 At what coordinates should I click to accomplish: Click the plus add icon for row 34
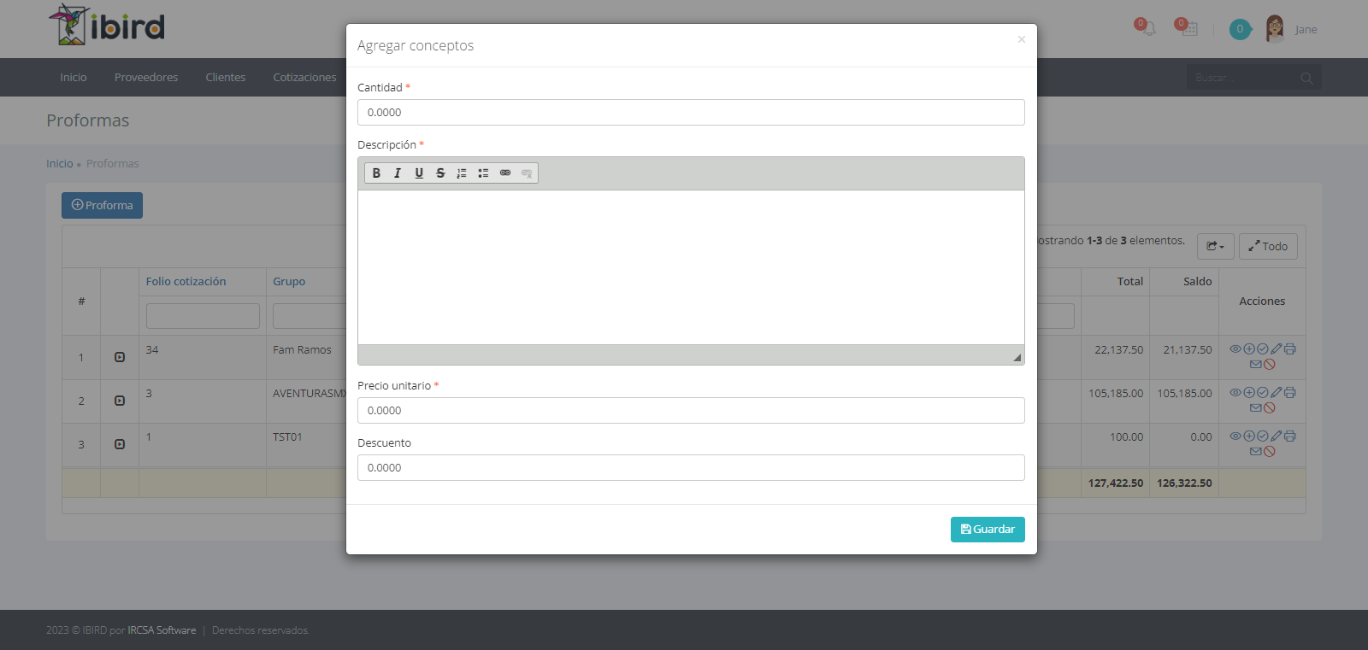[1249, 348]
